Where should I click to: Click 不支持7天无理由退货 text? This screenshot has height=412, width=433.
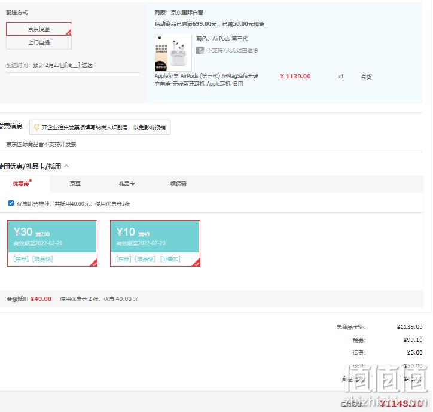[232, 50]
